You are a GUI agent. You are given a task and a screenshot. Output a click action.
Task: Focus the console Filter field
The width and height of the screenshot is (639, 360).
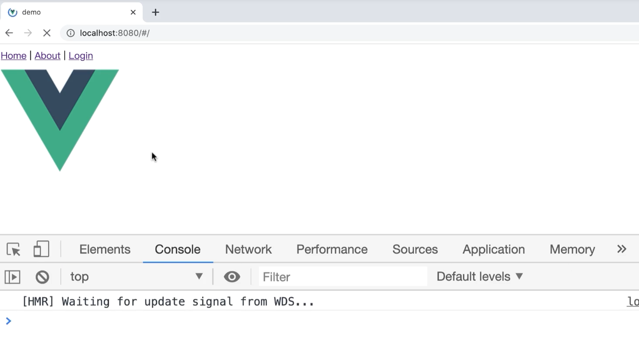tap(343, 277)
